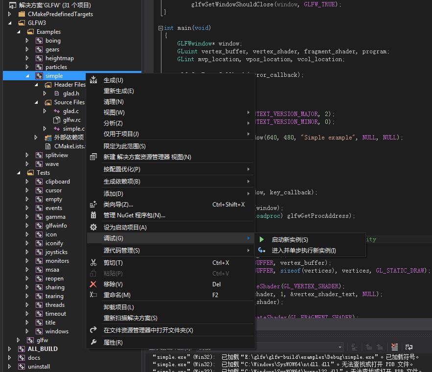Click the "Simple example" string in code
Viewport: 432px width, 372px height.
pyautogui.click(x=328, y=138)
